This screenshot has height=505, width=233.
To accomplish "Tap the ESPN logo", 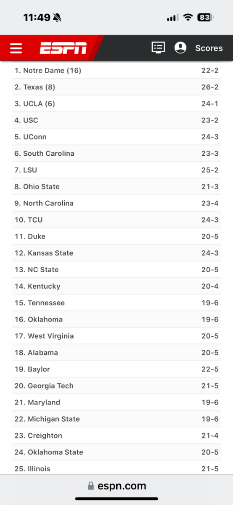I will click(x=64, y=48).
